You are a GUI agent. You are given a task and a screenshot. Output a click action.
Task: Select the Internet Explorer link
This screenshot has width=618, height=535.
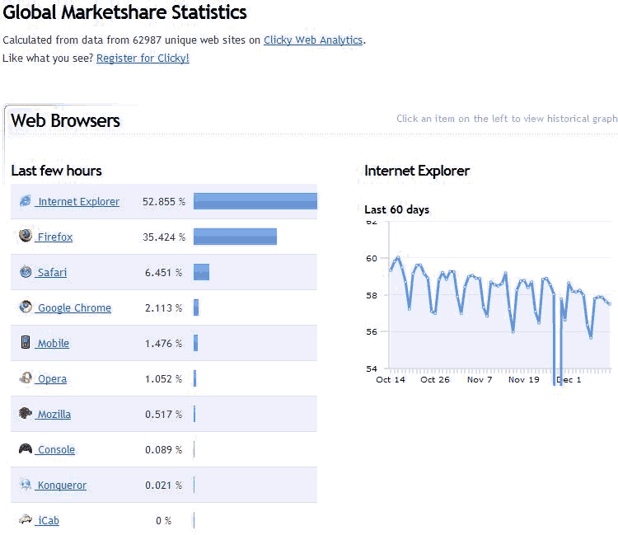[77, 202]
